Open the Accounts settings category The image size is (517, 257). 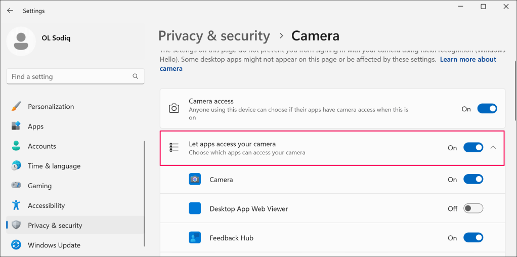[42, 146]
